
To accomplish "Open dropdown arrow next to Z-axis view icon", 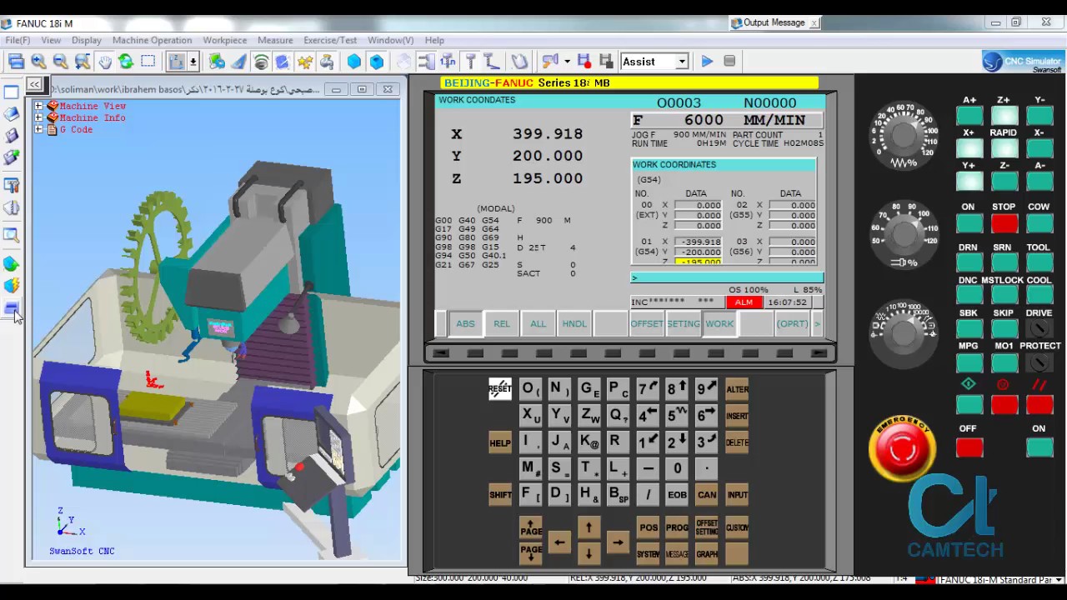I will [193, 62].
